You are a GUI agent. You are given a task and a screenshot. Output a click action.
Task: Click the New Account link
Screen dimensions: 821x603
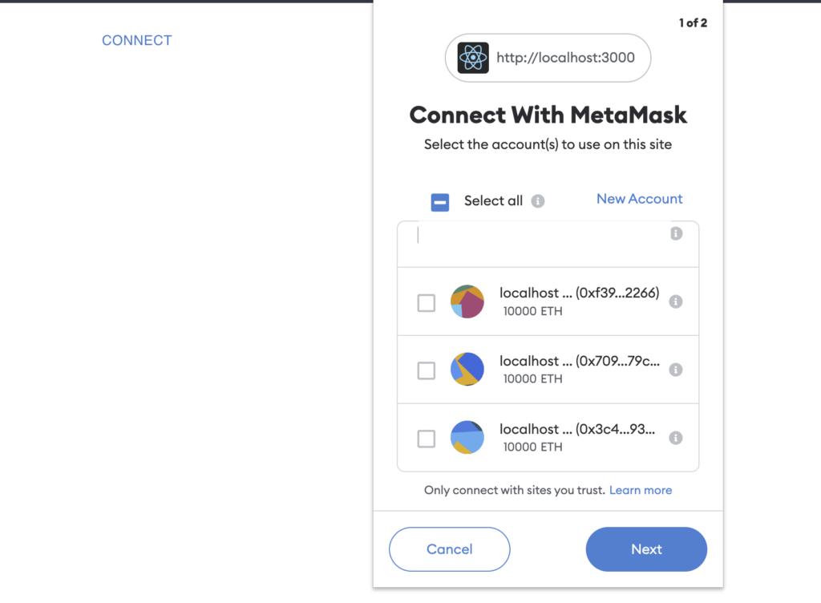point(639,199)
